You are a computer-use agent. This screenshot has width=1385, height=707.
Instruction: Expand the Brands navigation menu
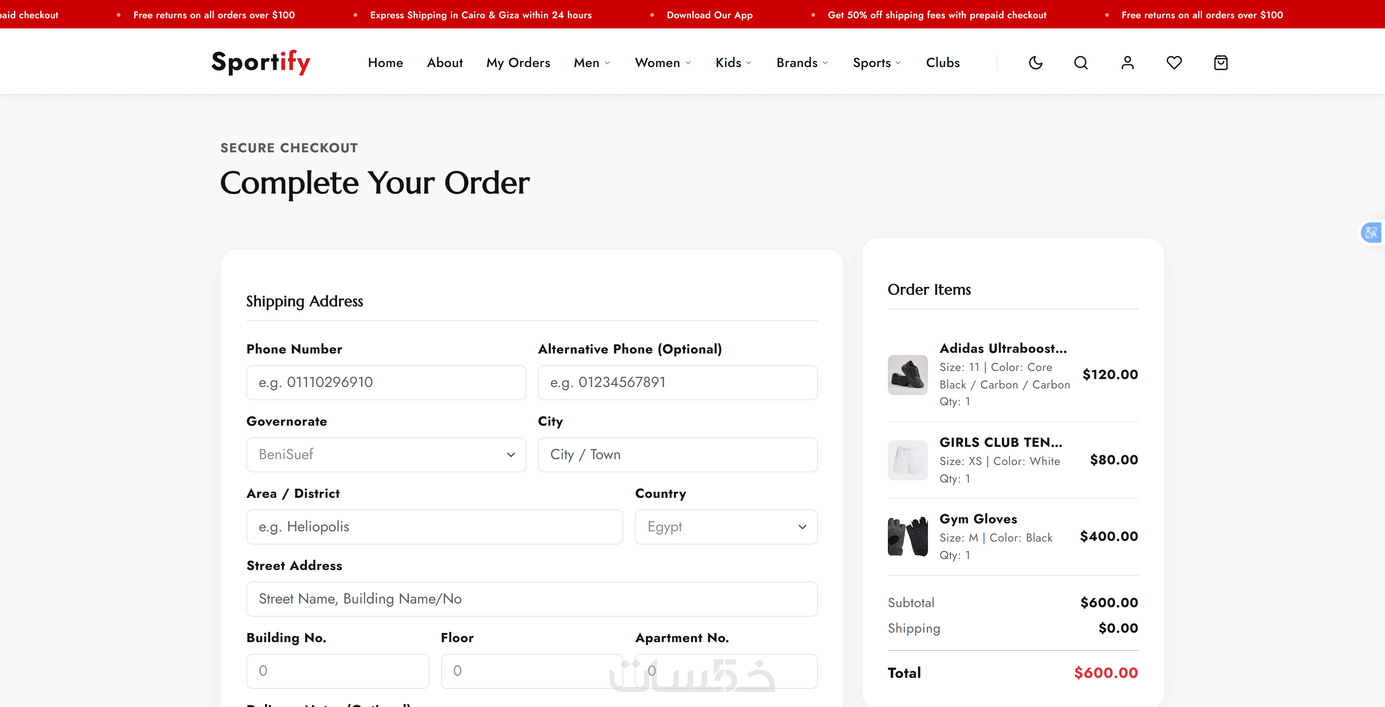[802, 63]
